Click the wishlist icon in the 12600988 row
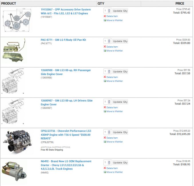Viewport: 194px width, 186px height. tap(105, 81)
